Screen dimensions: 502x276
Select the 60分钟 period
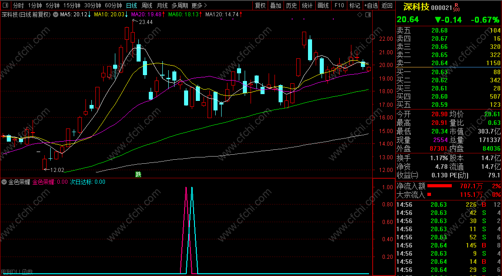pyautogui.click(x=114, y=5)
